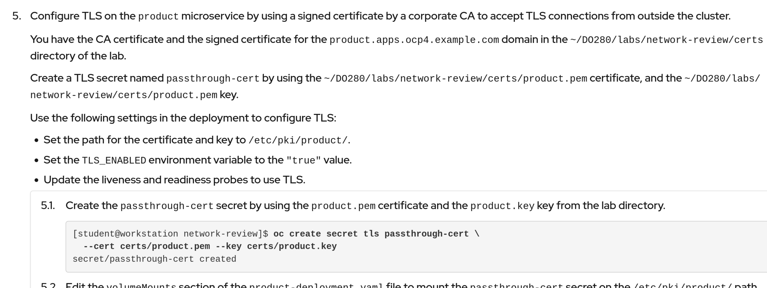Viewport: 767px width, 288px height.
Task: Click the --cert certs/product.pem option
Action: point(147,246)
